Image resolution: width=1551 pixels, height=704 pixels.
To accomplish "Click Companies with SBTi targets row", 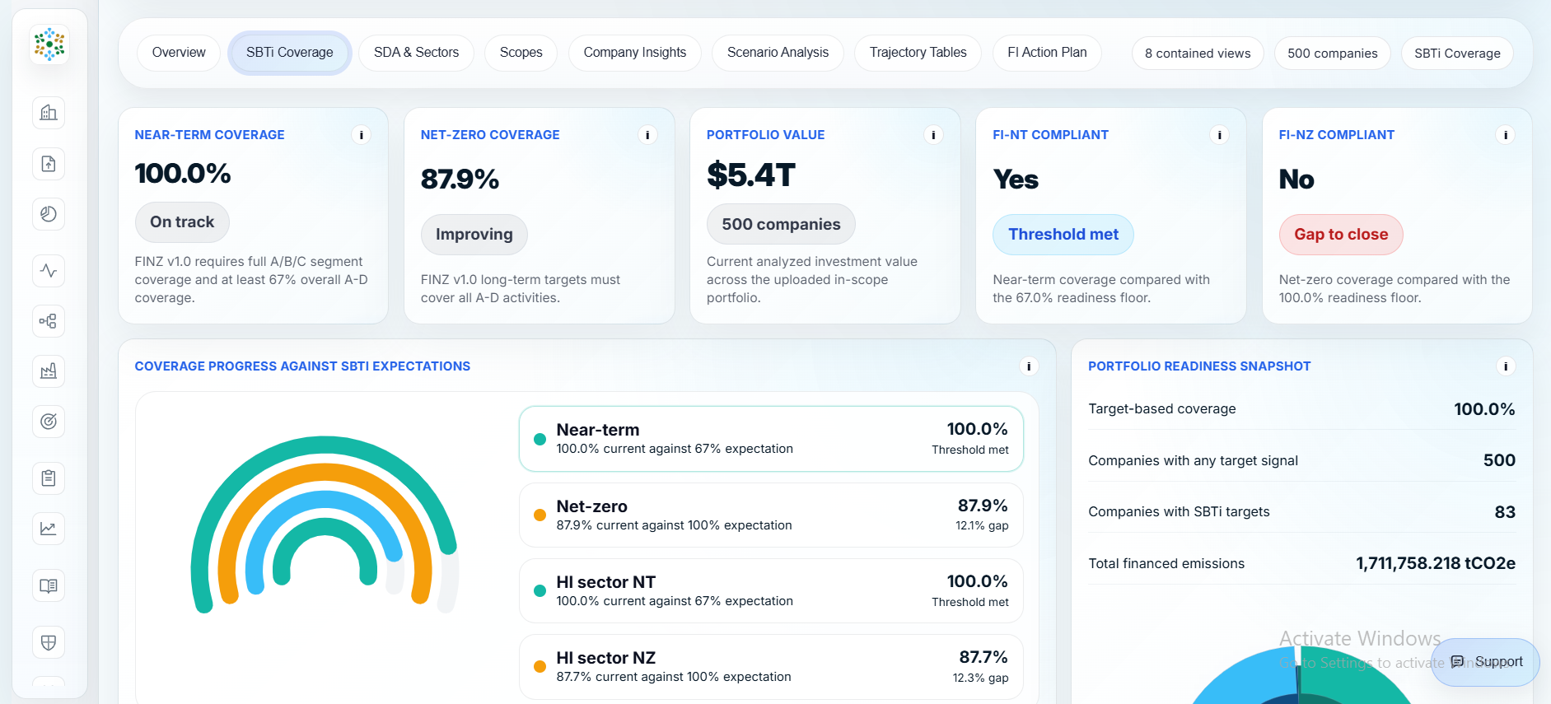I will coord(1301,512).
